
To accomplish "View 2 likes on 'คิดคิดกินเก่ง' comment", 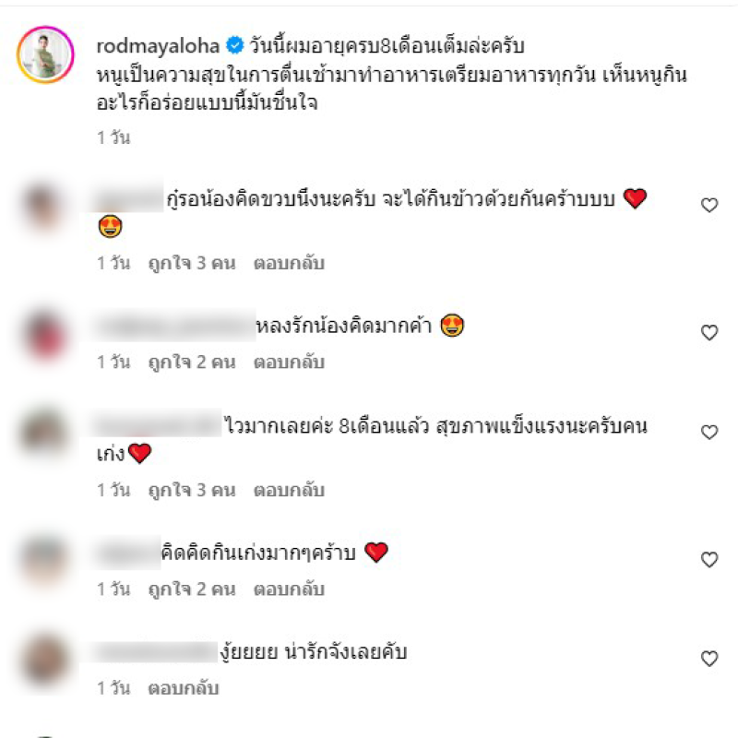I will coord(192,589).
